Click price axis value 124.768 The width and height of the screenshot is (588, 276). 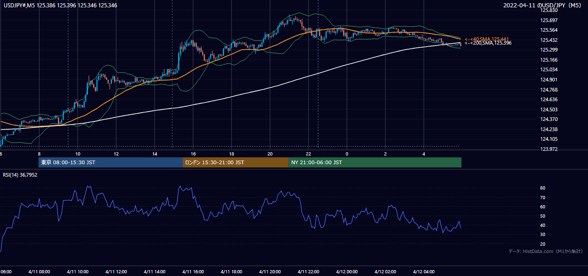549,90
